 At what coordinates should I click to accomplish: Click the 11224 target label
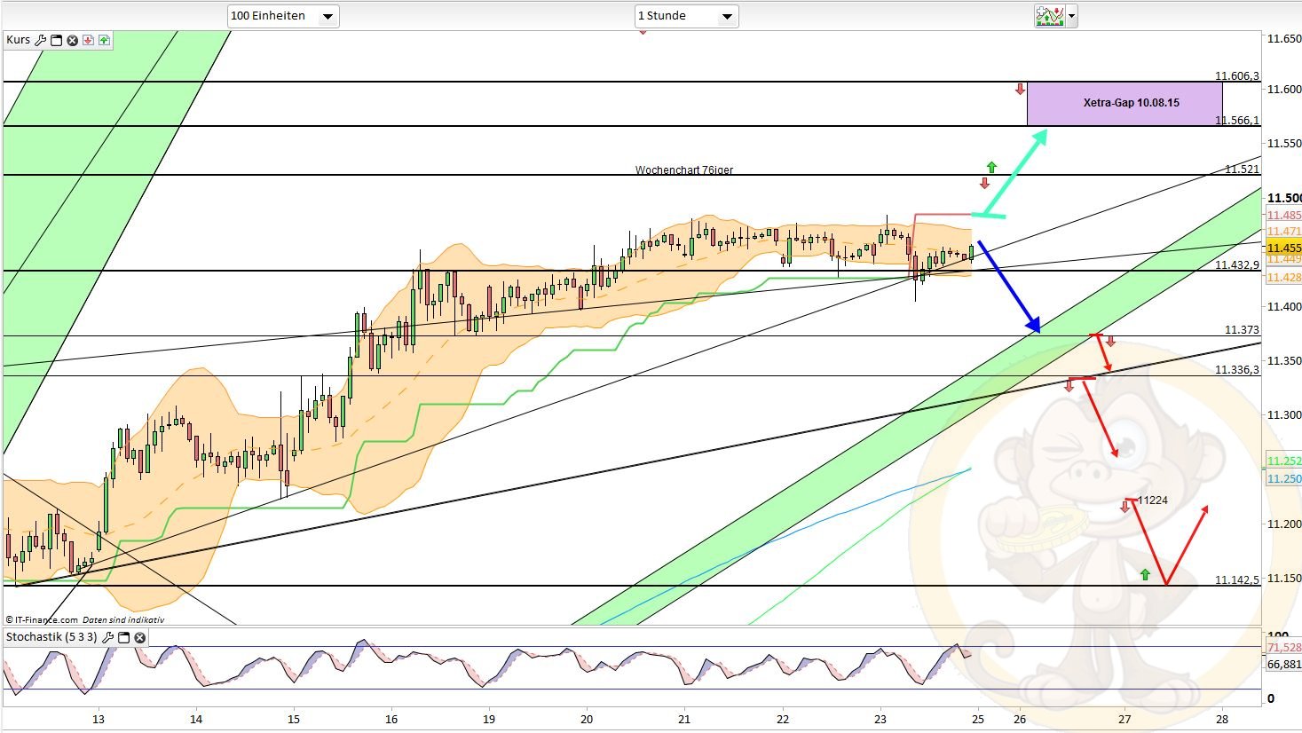(x=1153, y=500)
